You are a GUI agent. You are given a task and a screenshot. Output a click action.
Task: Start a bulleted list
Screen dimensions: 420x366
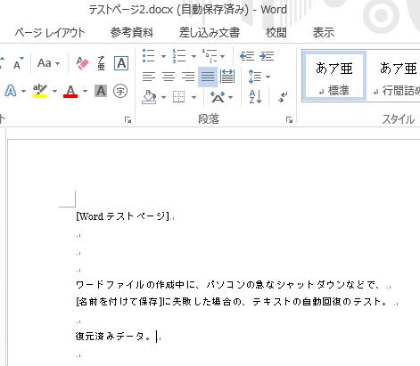click(x=149, y=55)
